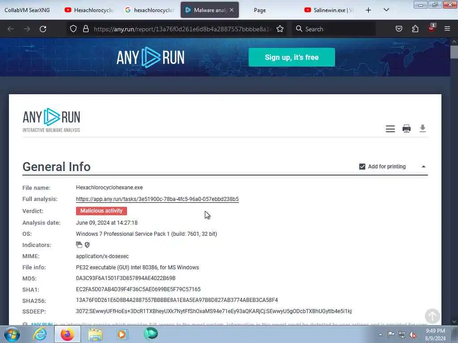This screenshot has width=458, height=343.
Task: Select the SHA1 hash value
Action: click(138, 289)
